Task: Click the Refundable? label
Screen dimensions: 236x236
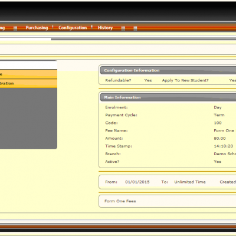Action: point(118,80)
